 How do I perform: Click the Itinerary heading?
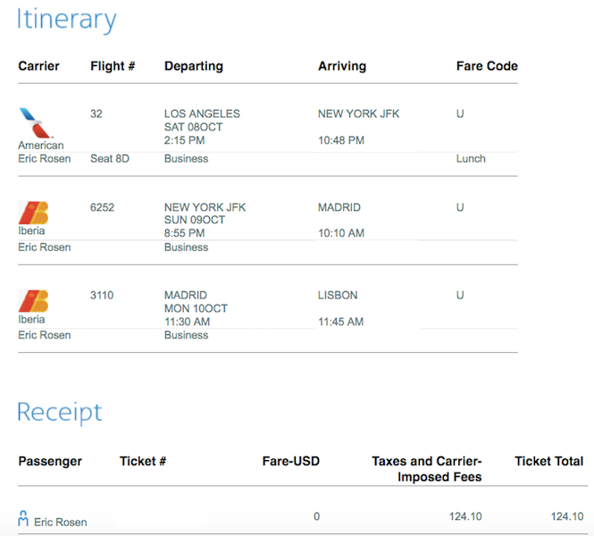[67, 20]
